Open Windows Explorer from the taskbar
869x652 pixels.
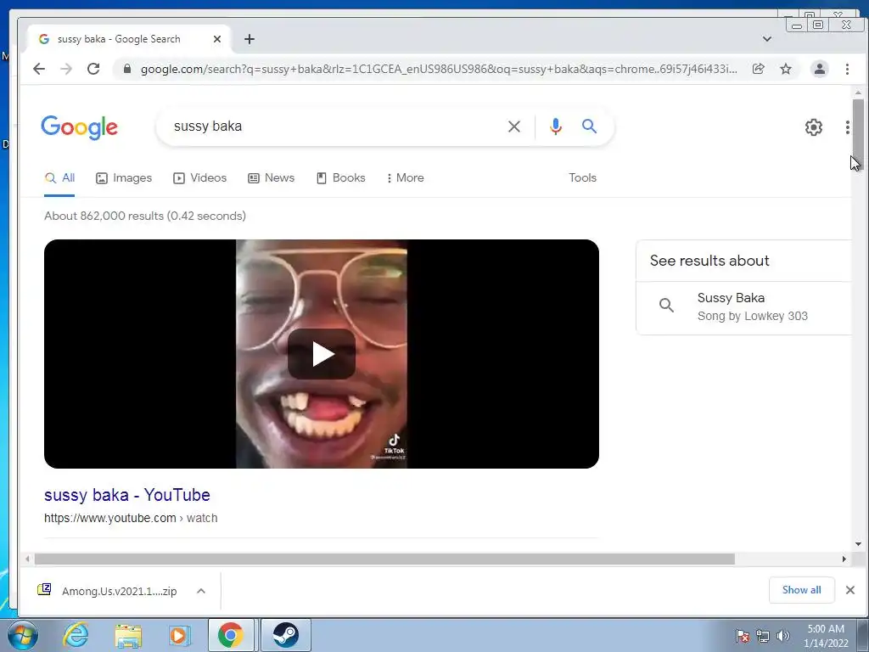coord(128,635)
